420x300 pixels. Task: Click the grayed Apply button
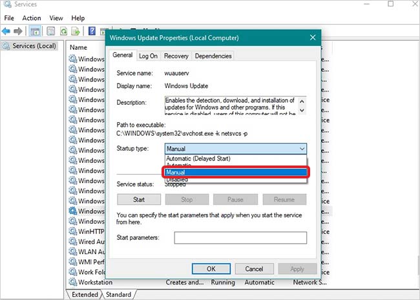(297, 268)
